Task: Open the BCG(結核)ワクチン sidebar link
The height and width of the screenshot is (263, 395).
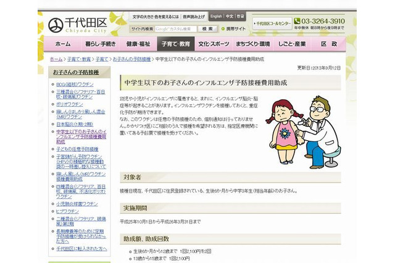Action: point(75,85)
